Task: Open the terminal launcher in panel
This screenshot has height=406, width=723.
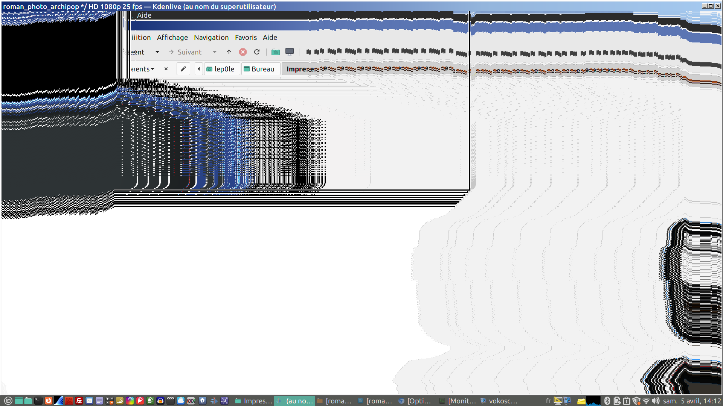Action: point(38,401)
